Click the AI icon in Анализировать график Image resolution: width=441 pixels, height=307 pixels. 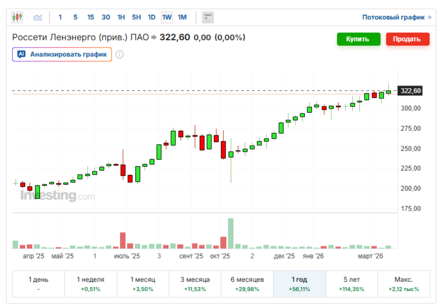tap(22, 54)
